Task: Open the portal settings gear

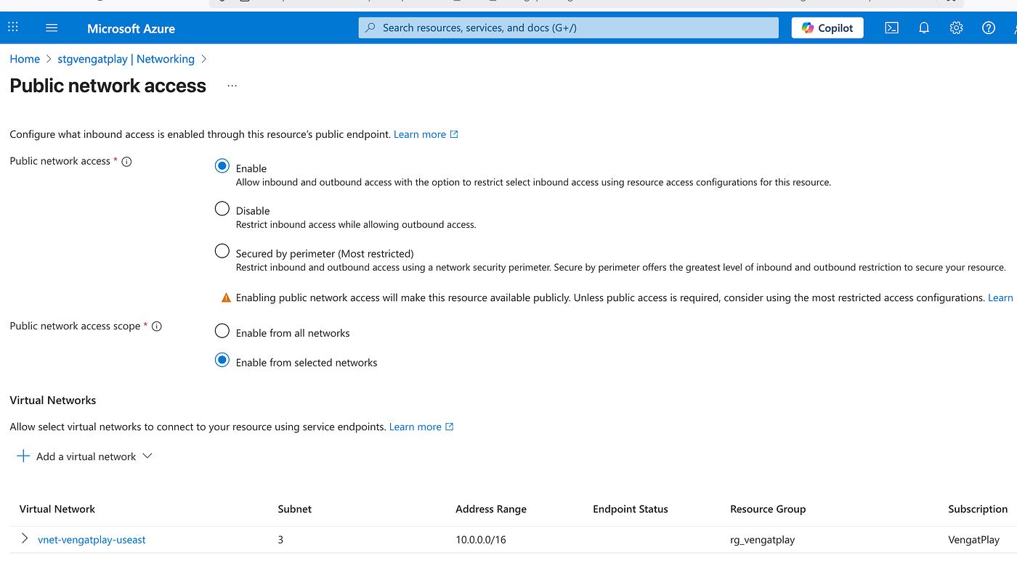Action: (x=956, y=28)
